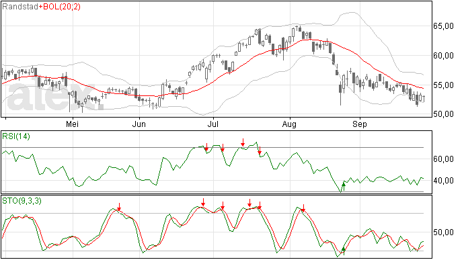
Task: Click the Sep month axis label
Action: 360,124
